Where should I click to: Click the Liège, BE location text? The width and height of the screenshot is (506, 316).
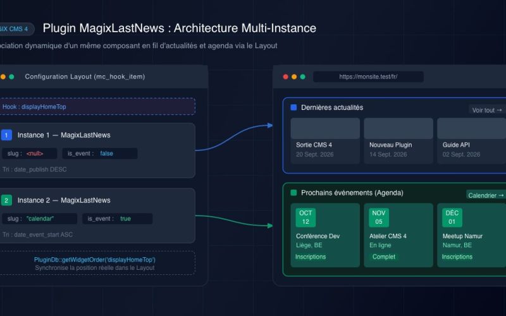pyautogui.click(x=309, y=245)
